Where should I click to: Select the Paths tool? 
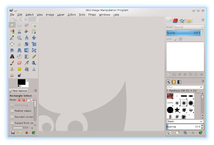point(34,31)
